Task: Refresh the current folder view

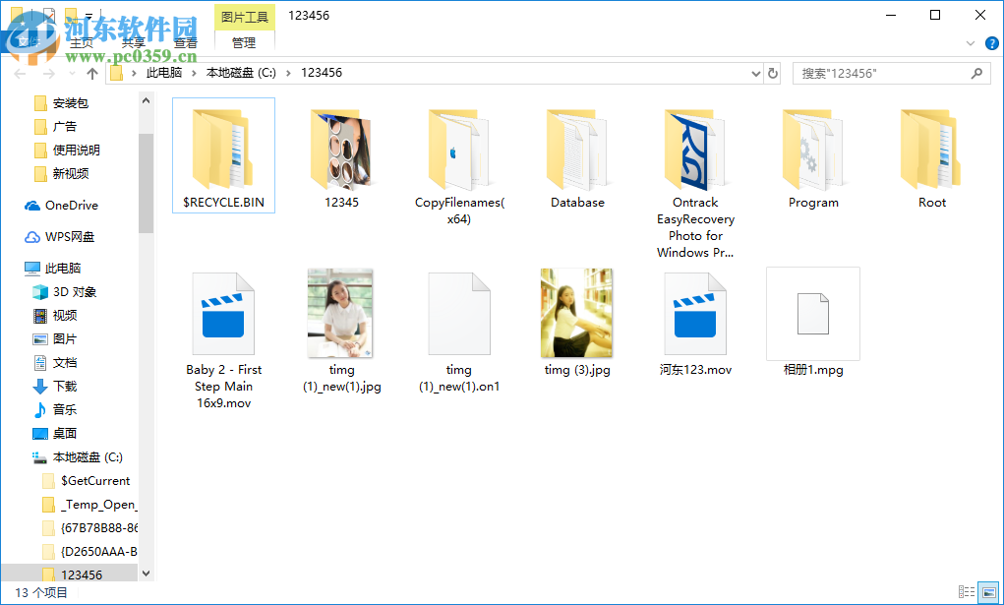Action: point(773,73)
